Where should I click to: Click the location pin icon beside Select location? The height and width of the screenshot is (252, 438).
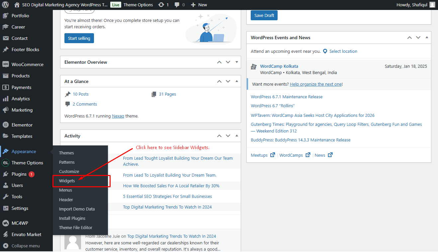pyautogui.click(x=325, y=51)
